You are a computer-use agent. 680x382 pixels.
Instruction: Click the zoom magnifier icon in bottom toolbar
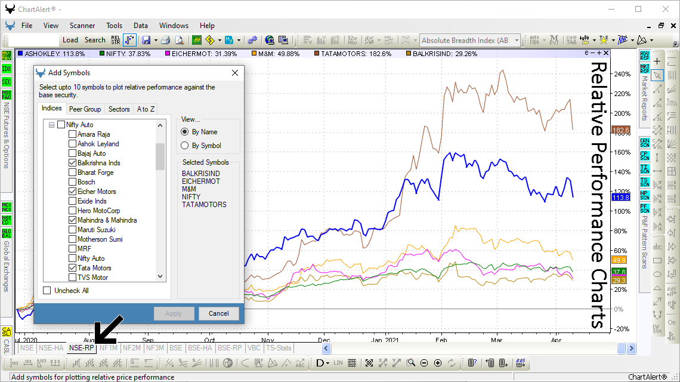[411, 363]
